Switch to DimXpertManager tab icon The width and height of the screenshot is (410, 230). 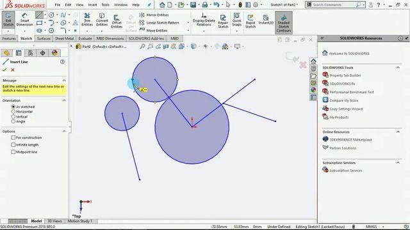point(42,53)
